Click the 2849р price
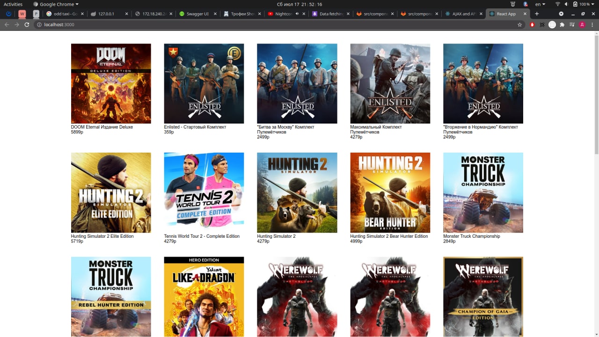The width and height of the screenshot is (599, 337). coord(450,241)
